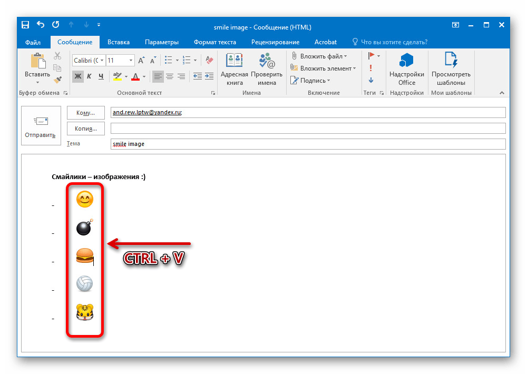
Task: Align text to the right
Action: [181, 76]
